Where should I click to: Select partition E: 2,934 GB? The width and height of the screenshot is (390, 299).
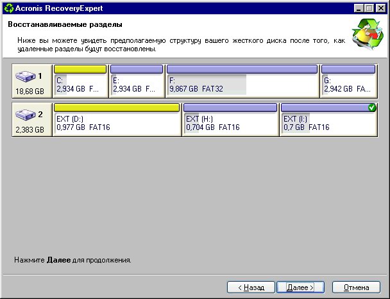[136, 85]
